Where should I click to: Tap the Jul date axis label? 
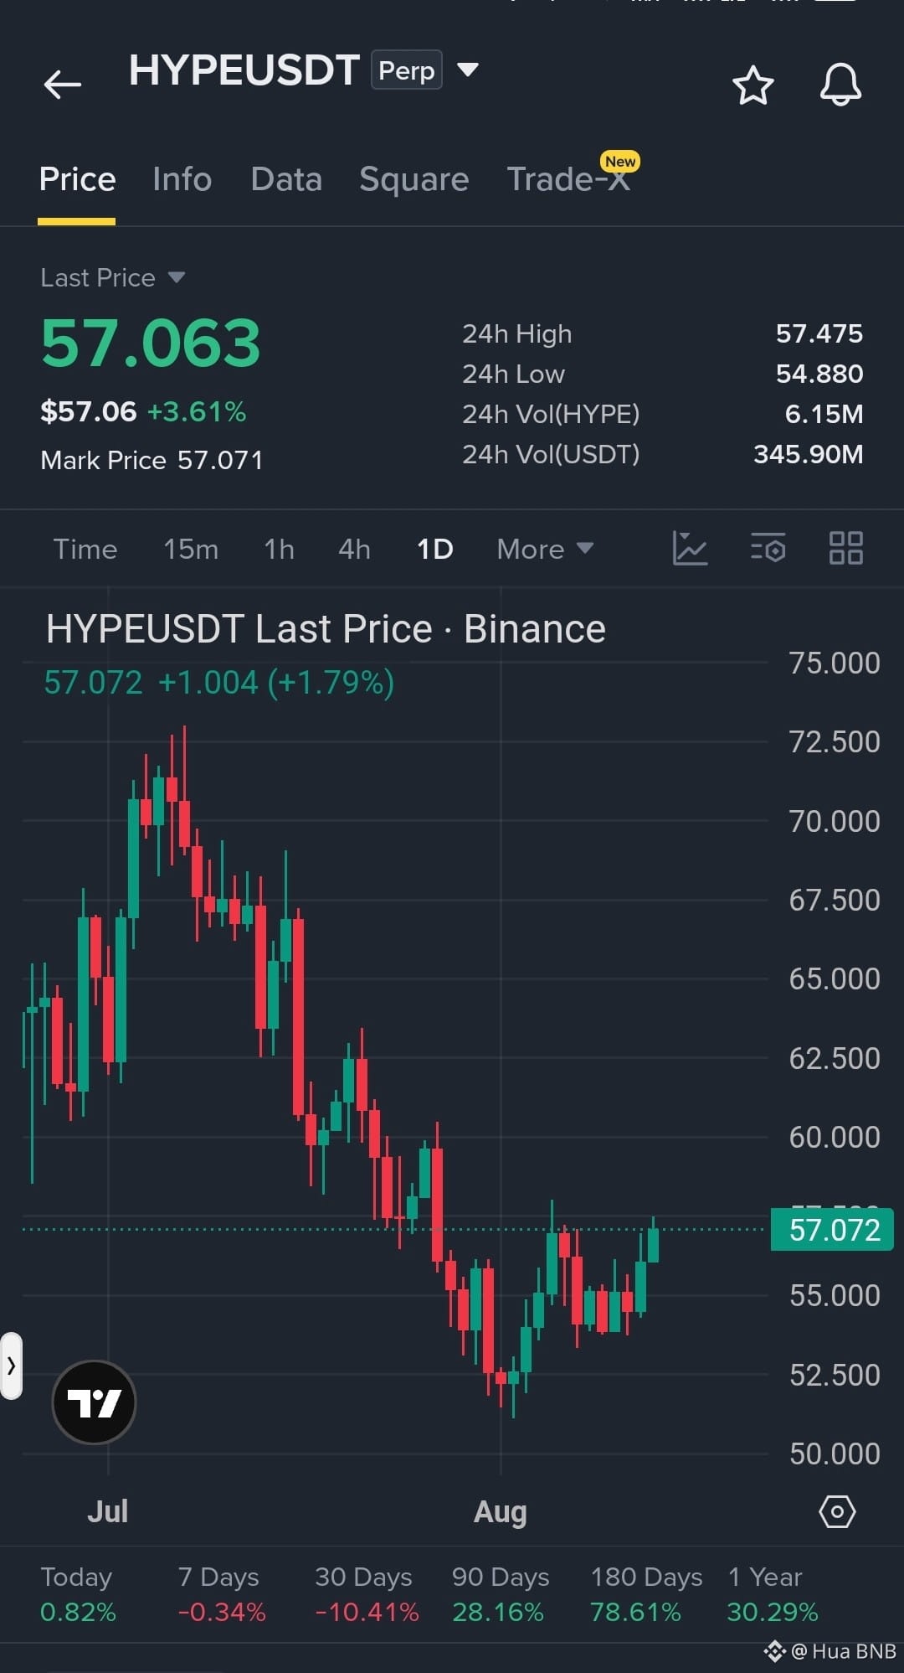point(108,1511)
